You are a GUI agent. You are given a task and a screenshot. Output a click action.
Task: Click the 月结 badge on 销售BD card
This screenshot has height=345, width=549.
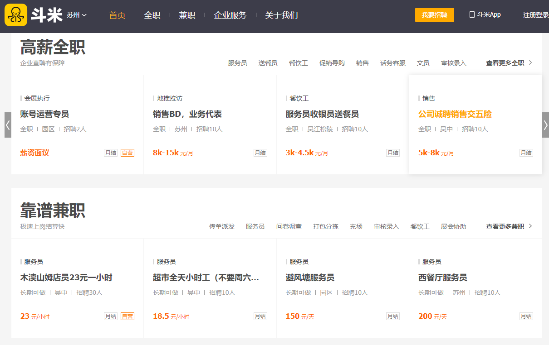click(x=260, y=153)
